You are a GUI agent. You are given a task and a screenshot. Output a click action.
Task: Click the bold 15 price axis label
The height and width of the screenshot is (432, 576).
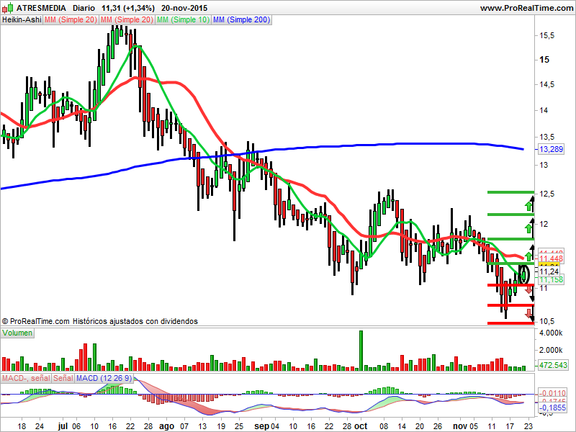coord(544,60)
